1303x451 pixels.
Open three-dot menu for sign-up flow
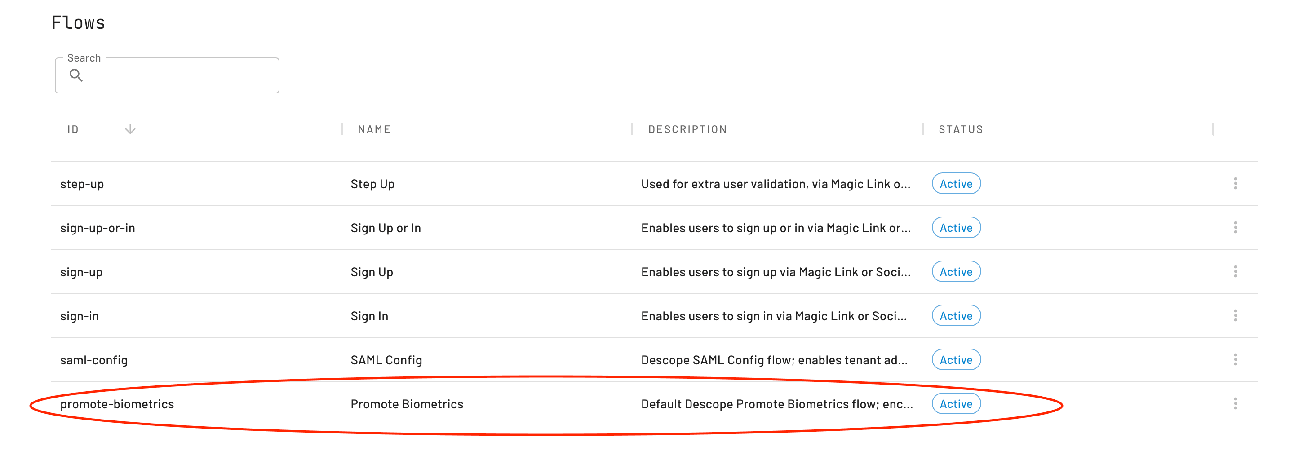[x=1235, y=271]
